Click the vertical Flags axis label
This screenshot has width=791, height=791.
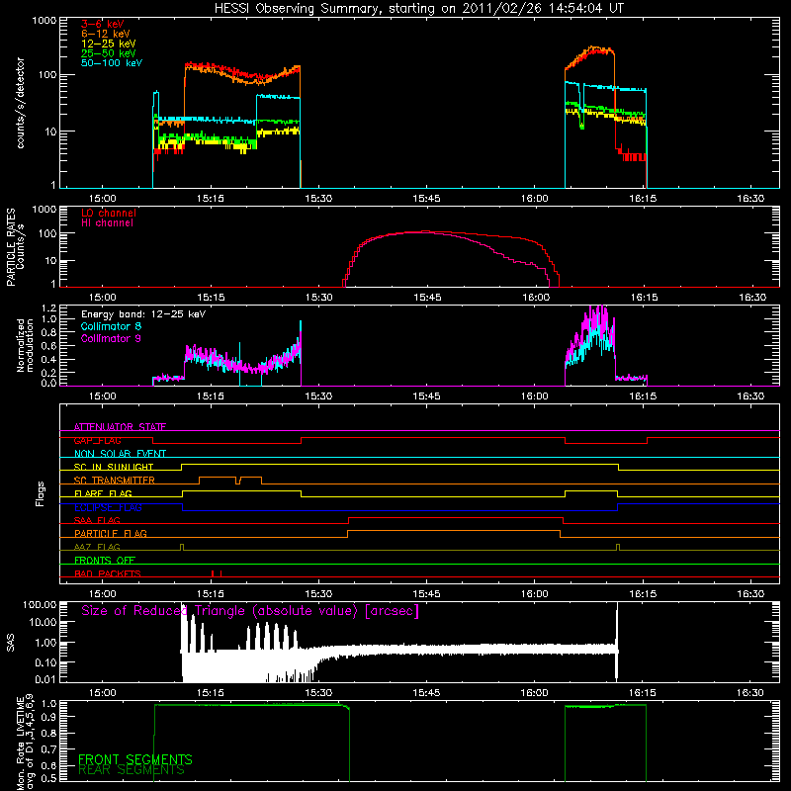tap(41, 493)
